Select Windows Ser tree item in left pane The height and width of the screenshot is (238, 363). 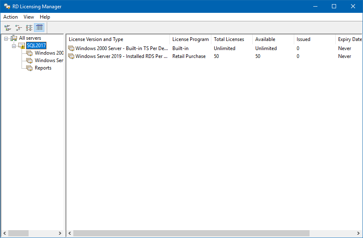[48, 60]
